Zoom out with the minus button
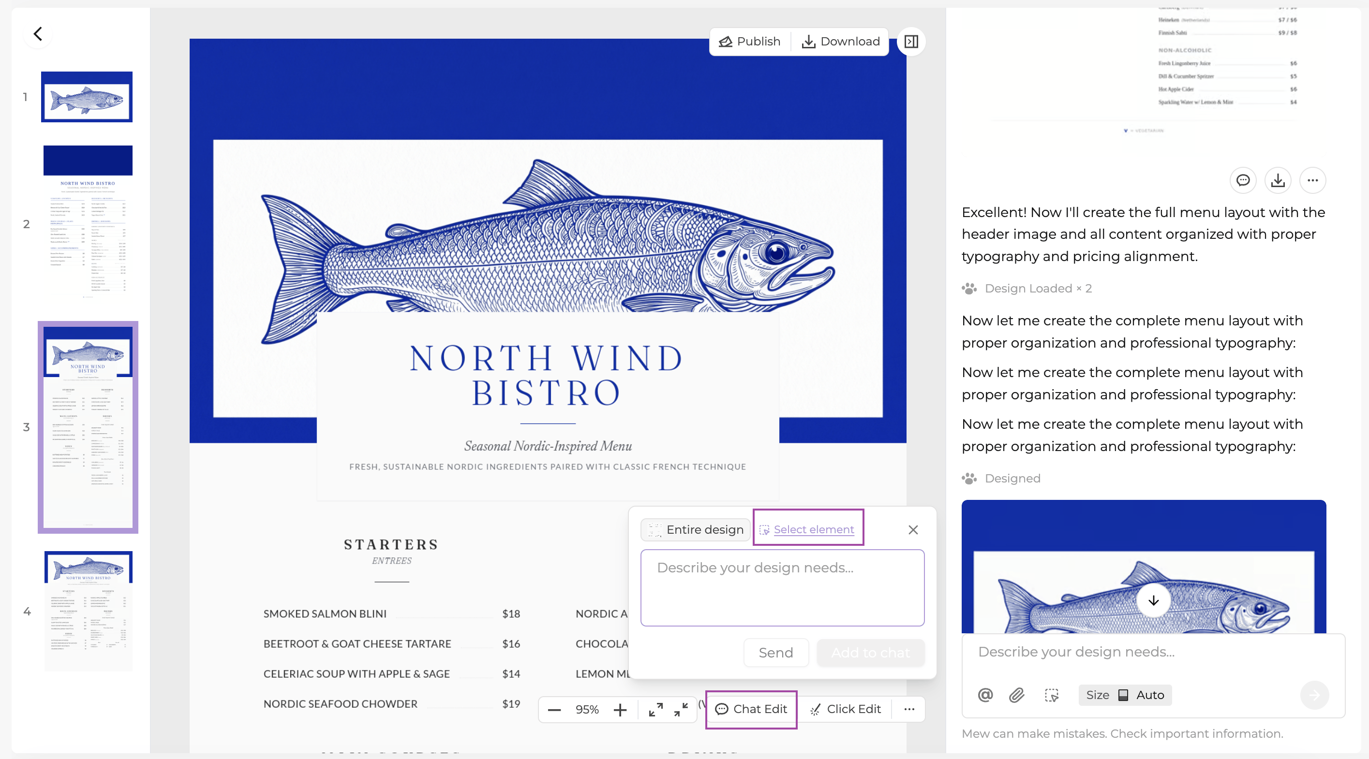Viewport: 1369px width, 759px height. pos(554,710)
